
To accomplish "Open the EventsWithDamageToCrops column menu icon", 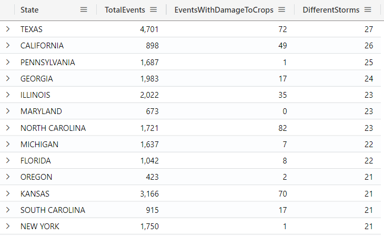I will (x=281, y=10).
